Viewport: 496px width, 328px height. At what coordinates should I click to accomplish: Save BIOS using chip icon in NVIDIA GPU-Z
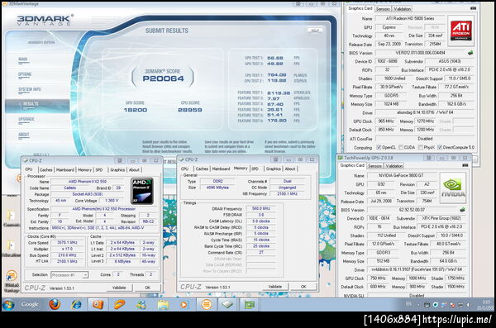(462, 210)
